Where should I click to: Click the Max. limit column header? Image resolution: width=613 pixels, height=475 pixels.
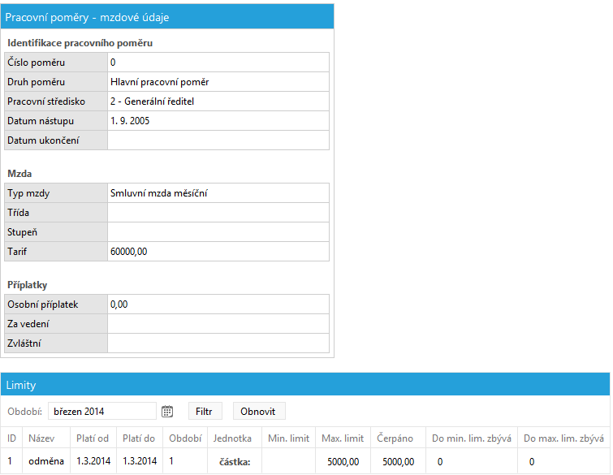coord(343,438)
